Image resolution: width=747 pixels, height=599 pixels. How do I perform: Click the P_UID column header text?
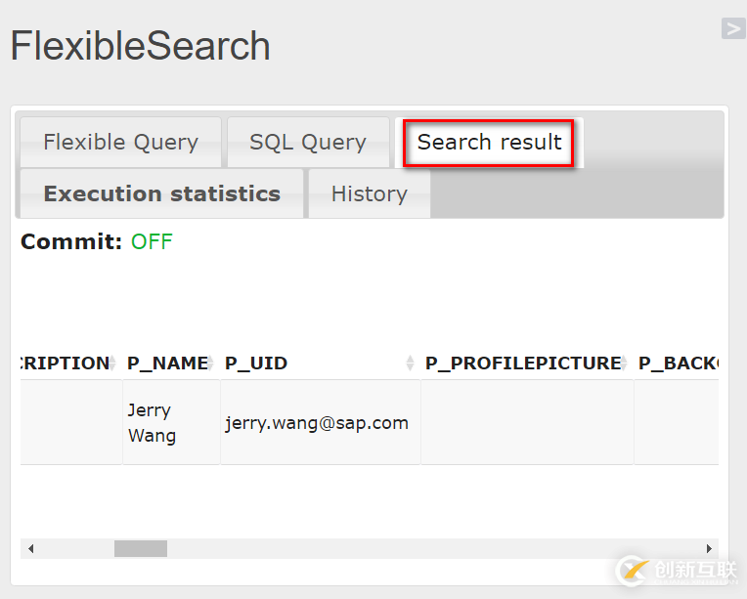point(256,364)
